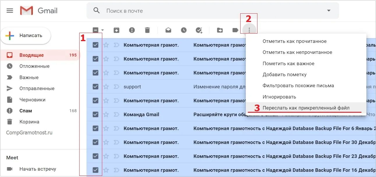Report selected emails as spam
This screenshot has height=177, width=376.
point(132,30)
